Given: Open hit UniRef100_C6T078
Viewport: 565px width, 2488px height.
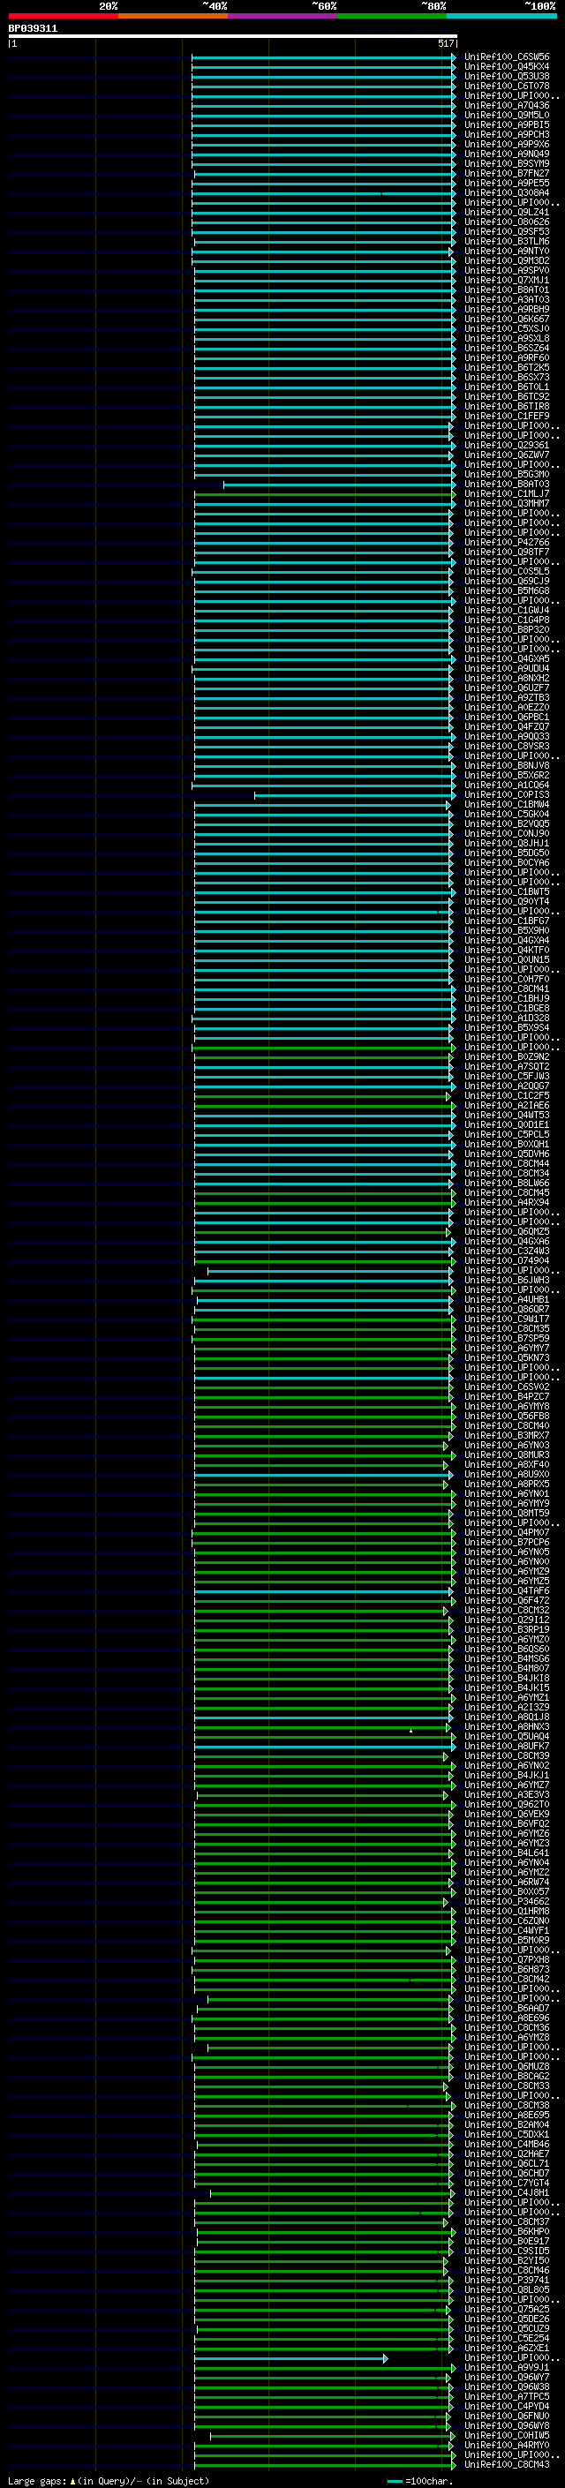Looking at the screenshot, I should pos(507,86).
